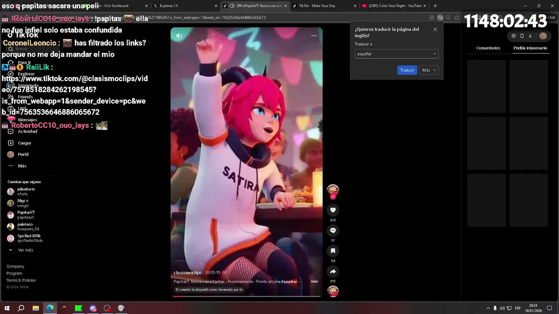
Task: Expand video description with más
Action: tap(314, 281)
